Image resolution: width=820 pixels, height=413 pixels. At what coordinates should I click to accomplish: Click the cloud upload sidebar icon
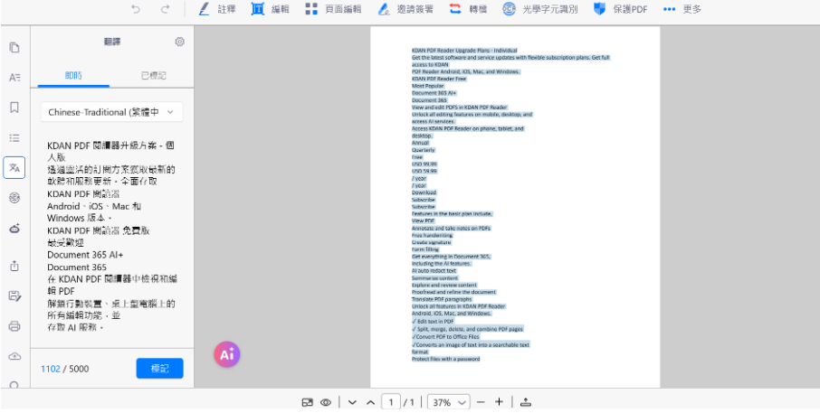click(14, 356)
